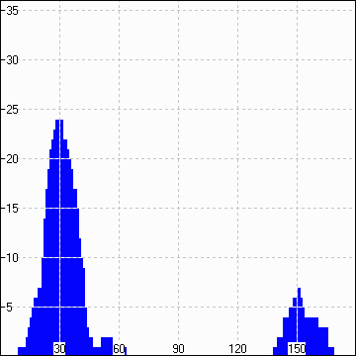
Task: Click the 35 y-axis label
Action: click(13, 11)
